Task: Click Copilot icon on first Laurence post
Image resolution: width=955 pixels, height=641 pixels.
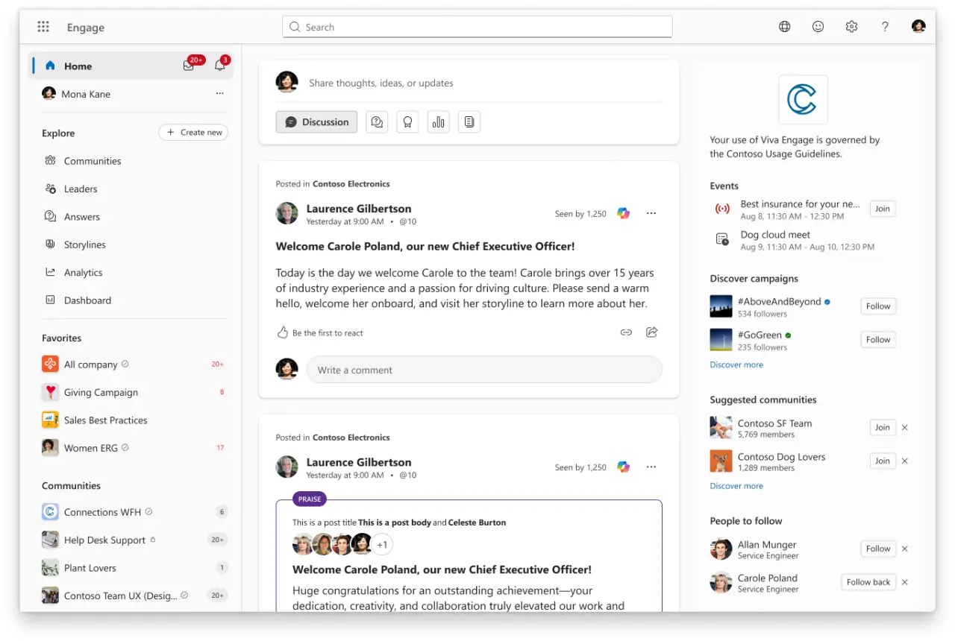Action: tap(623, 214)
